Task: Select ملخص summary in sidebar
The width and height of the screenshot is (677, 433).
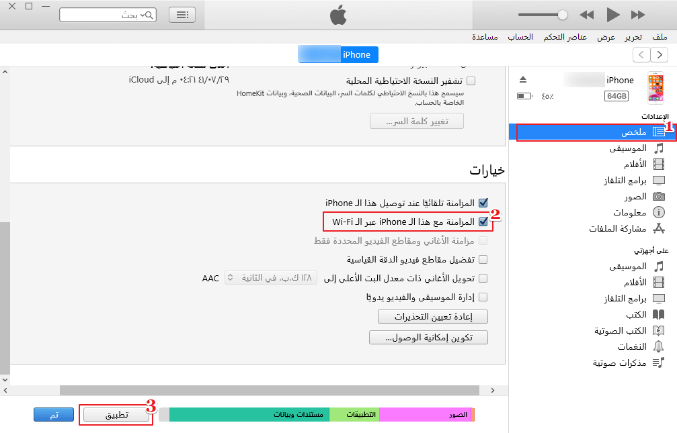Action: click(592, 132)
